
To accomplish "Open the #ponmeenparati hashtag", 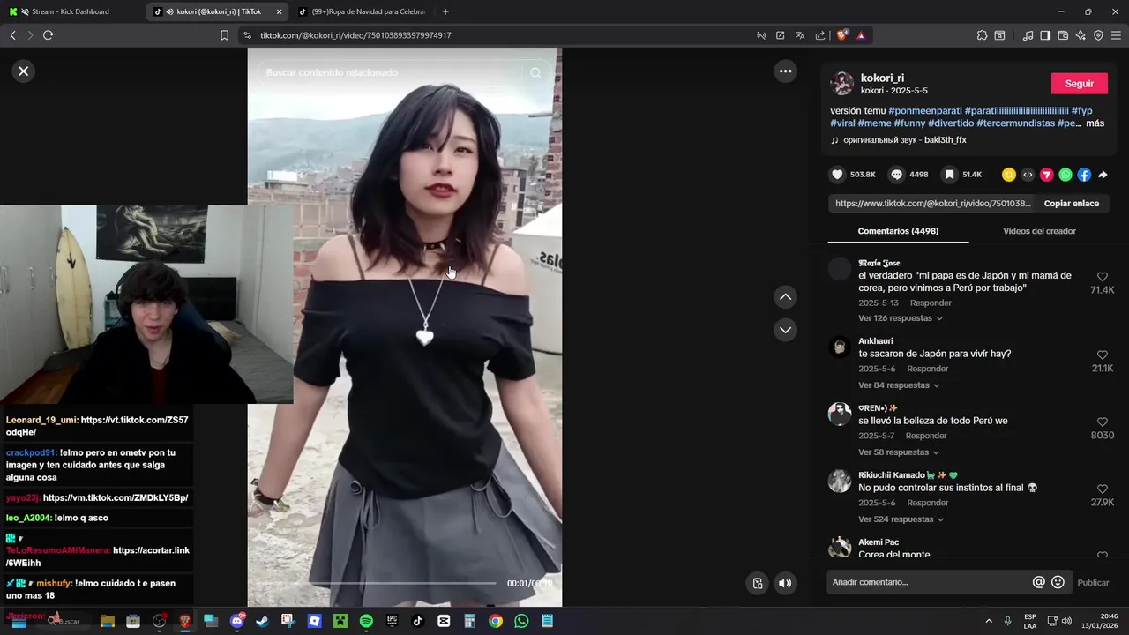I will (x=924, y=110).
